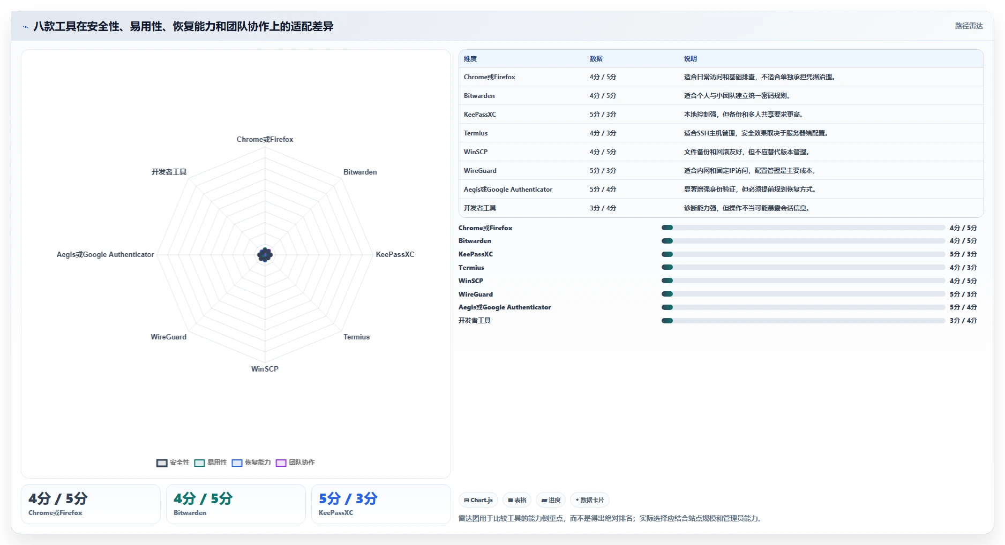Click the 显著增强身份验证 description cell
1005x545 pixels.
click(749, 190)
